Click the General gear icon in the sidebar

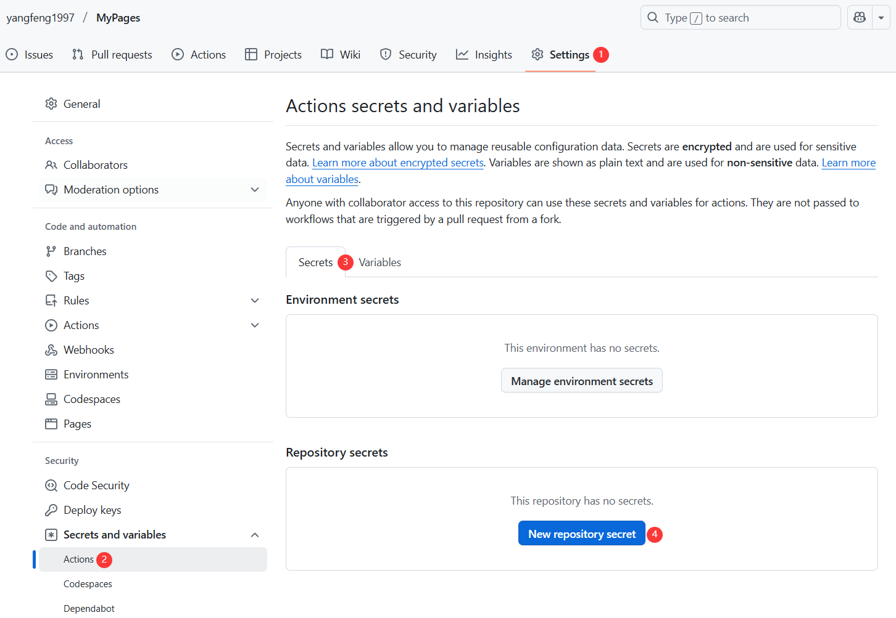[x=51, y=104]
